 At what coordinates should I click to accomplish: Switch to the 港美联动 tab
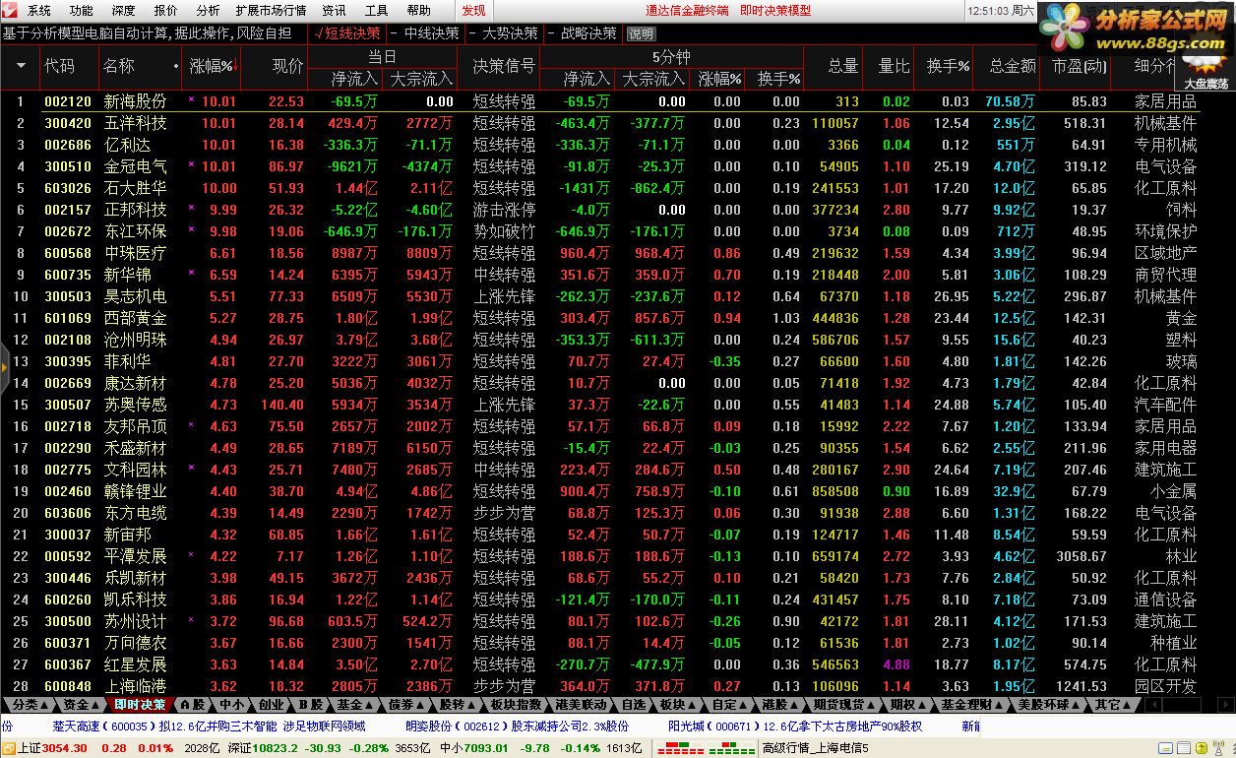pyautogui.click(x=581, y=705)
